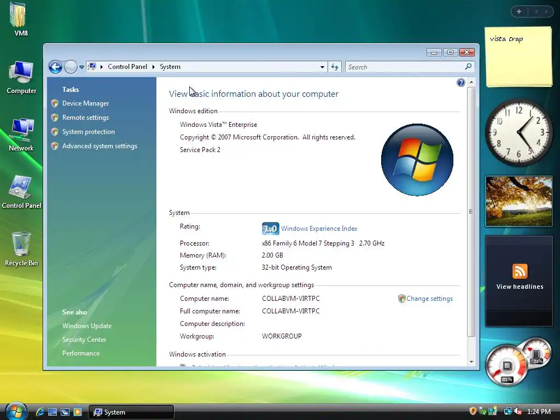Click the sidebar previous gadgets arrow
Image resolution: width=560 pixels, height=420 pixels.
(x=536, y=12)
